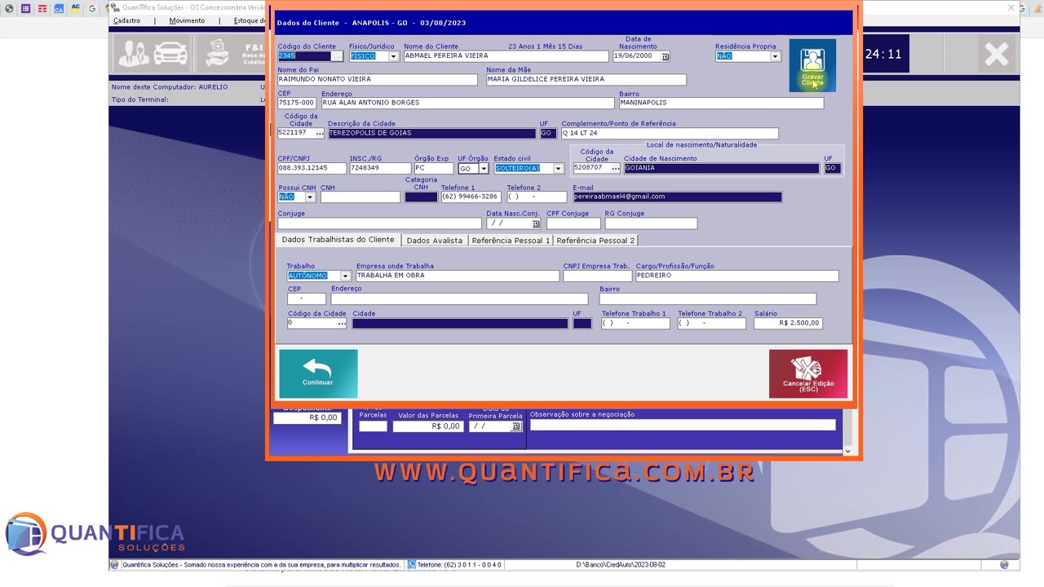Screen dimensions: 1044x587
Task: Expand the Residência Propria dropdown
Action: (x=775, y=56)
